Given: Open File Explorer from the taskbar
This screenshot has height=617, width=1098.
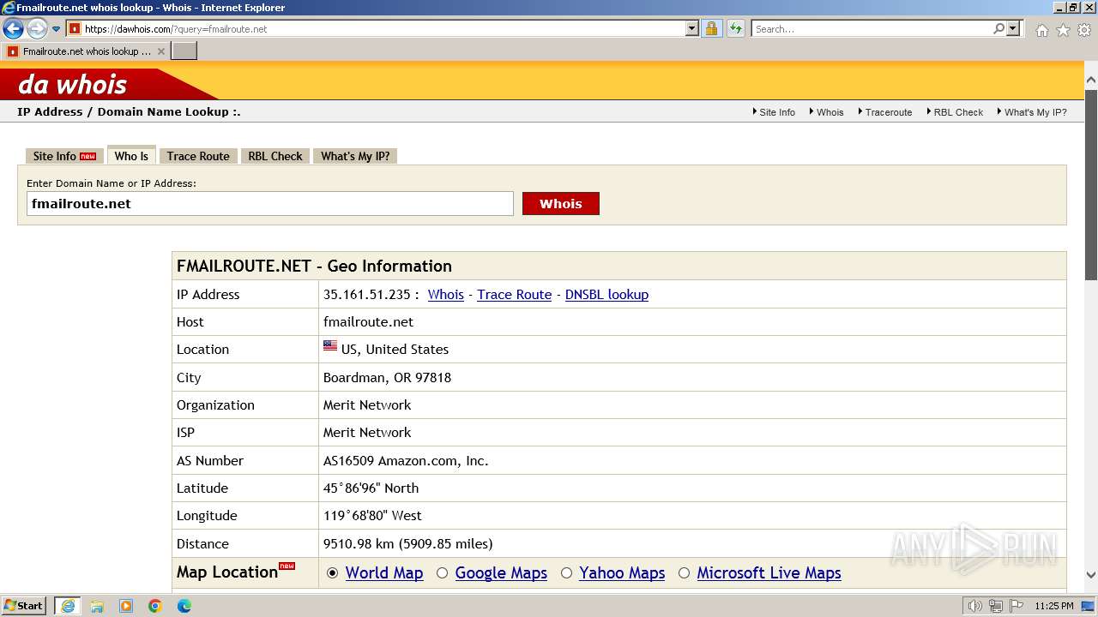Looking at the screenshot, I should 97,606.
